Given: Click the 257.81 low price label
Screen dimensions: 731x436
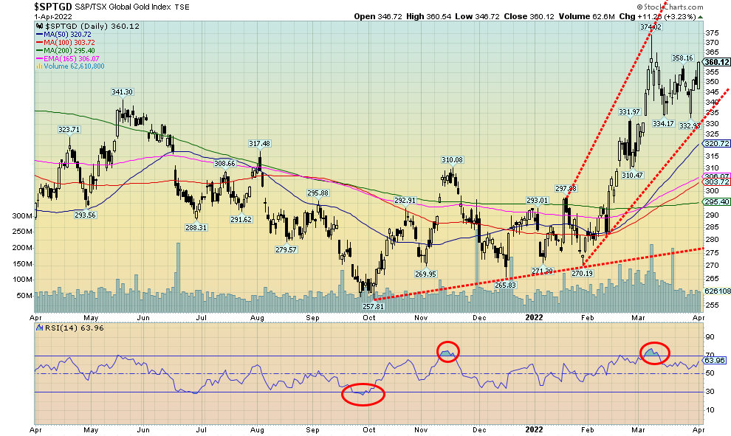Looking at the screenshot, I should click(x=373, y=306).
